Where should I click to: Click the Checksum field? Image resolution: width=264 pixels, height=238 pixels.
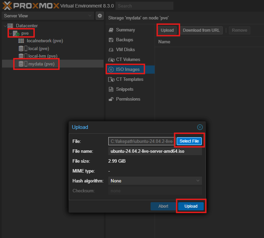pyautogui.click(x=155, y=191)
